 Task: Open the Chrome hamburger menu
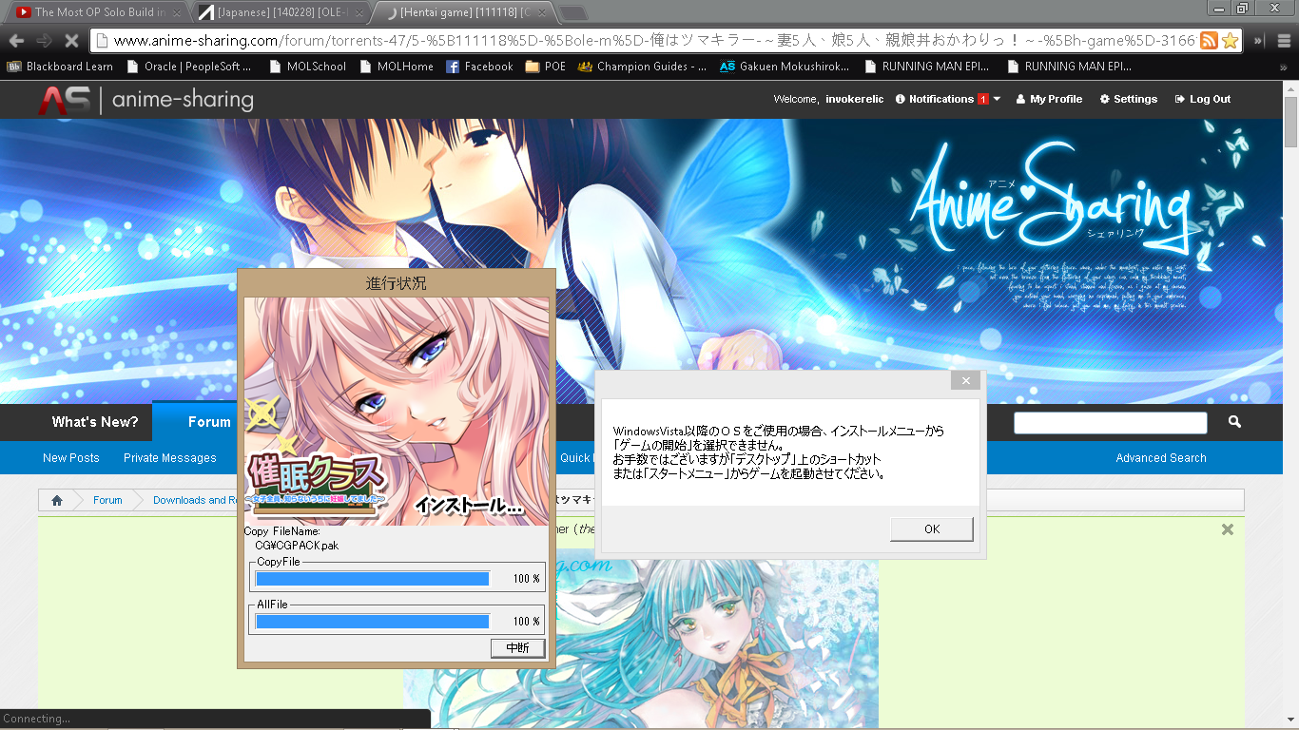(1284, 40)
